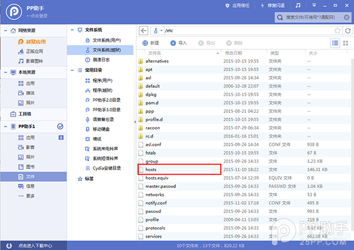Viewport: 354px width, 250px height.
Task: Open 移动硬盘 directory
Action: tap(97, 129)
